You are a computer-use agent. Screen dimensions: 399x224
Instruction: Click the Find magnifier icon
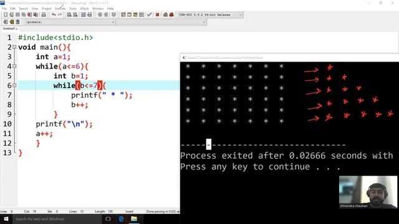click(69, 15)
